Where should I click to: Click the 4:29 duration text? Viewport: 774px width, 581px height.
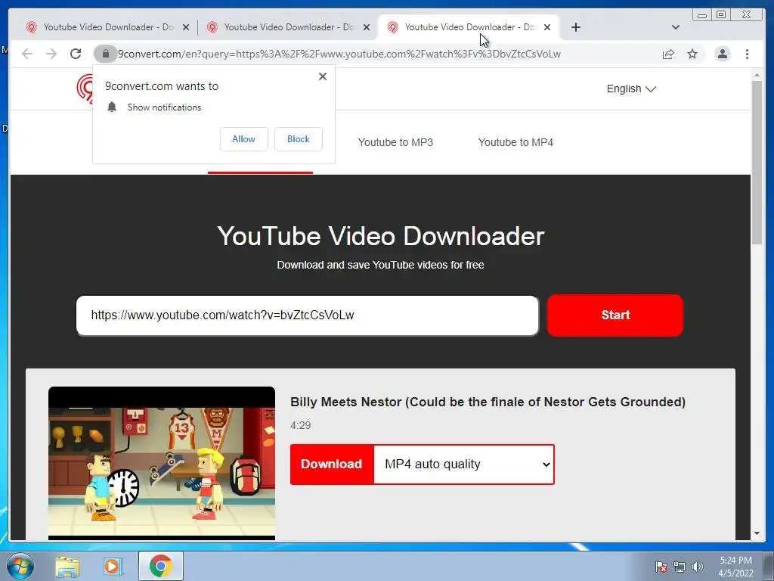pyautogui.click(x=301, y=425)
